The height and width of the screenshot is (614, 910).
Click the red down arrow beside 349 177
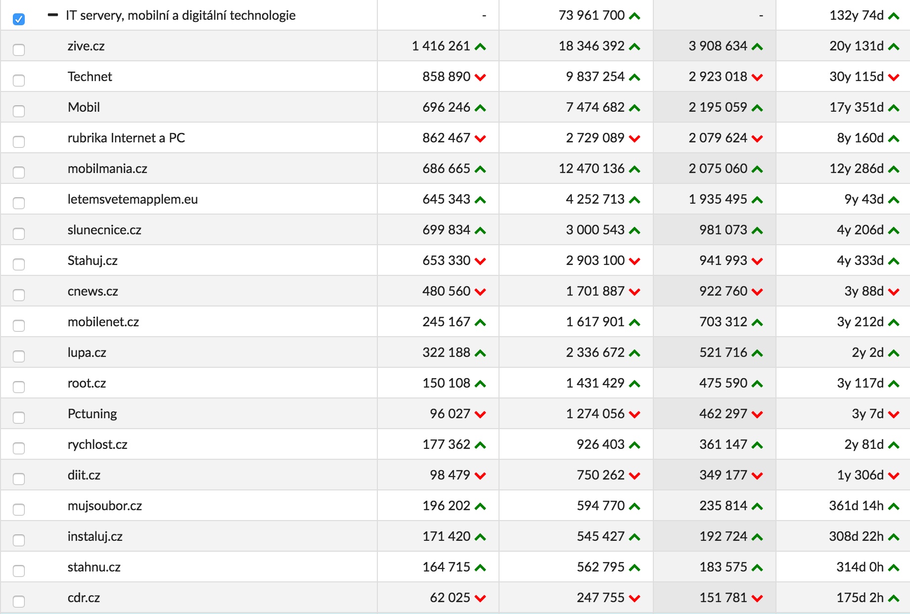click(x=757, y=476)
